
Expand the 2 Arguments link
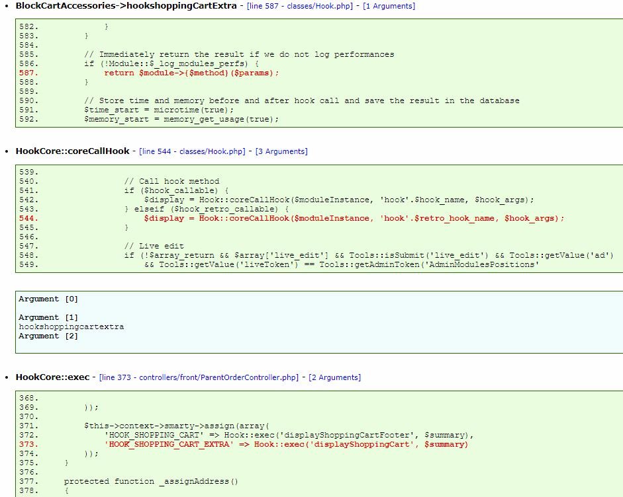(x=334, y=377)
